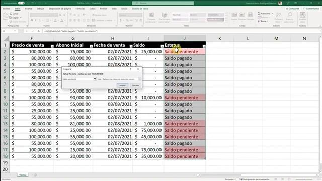The image size is (322, 181).
Task: Click the Comentarios button
Action: click(311, 9)
